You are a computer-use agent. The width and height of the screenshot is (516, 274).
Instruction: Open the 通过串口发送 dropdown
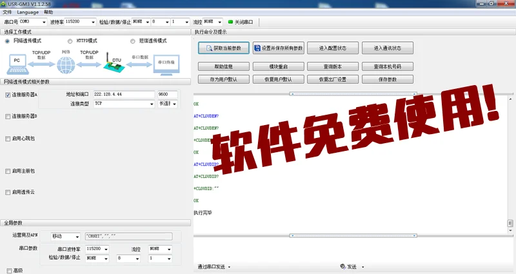coord(214,267)
